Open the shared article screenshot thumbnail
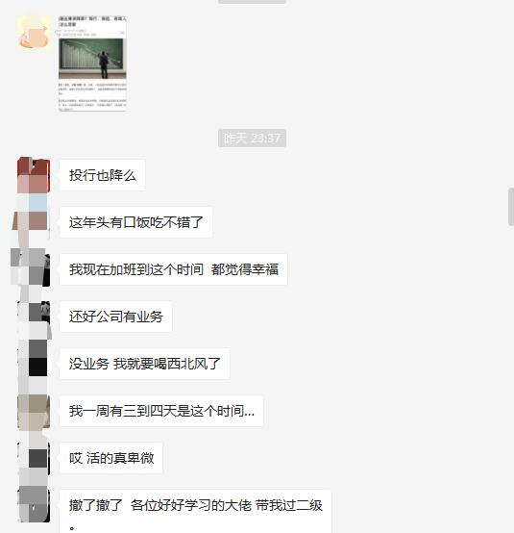514x533 pixels. (92, 63)
